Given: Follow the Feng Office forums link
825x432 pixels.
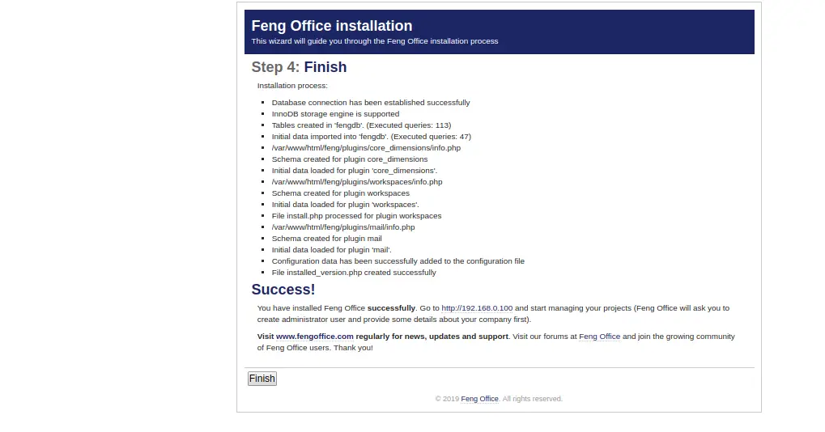Looking at the screenshot, I should [599, 337].
